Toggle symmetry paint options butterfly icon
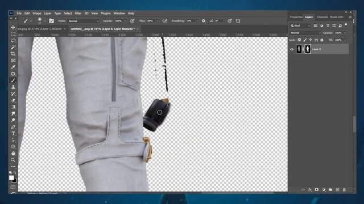Viewport: 364px width, 204px height. pyautogui.click(x=238, y=21)
